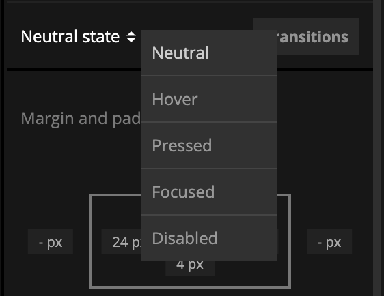This screenshot has width=384, height=296.
Task: Select the Focused state option
Action: click(209, 192)
